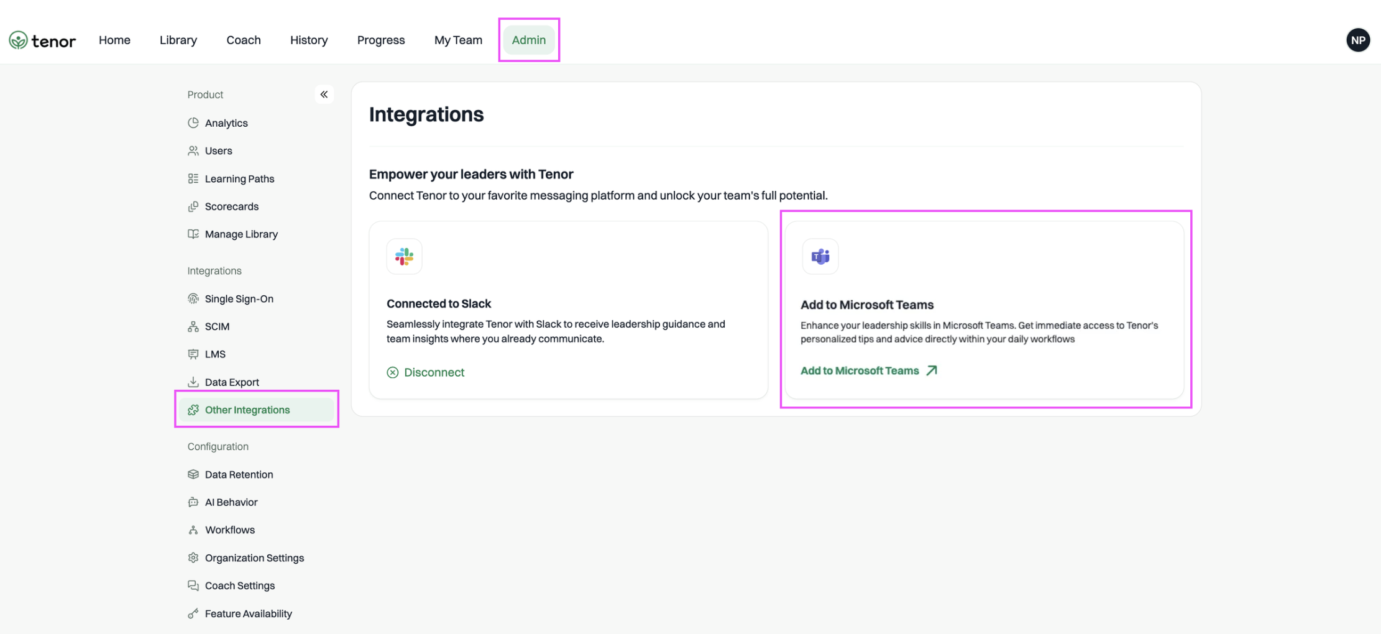This screenshot has height=634, width=1381.
Task: Click the Workflows branch icon
Action: tap(193, 530)
